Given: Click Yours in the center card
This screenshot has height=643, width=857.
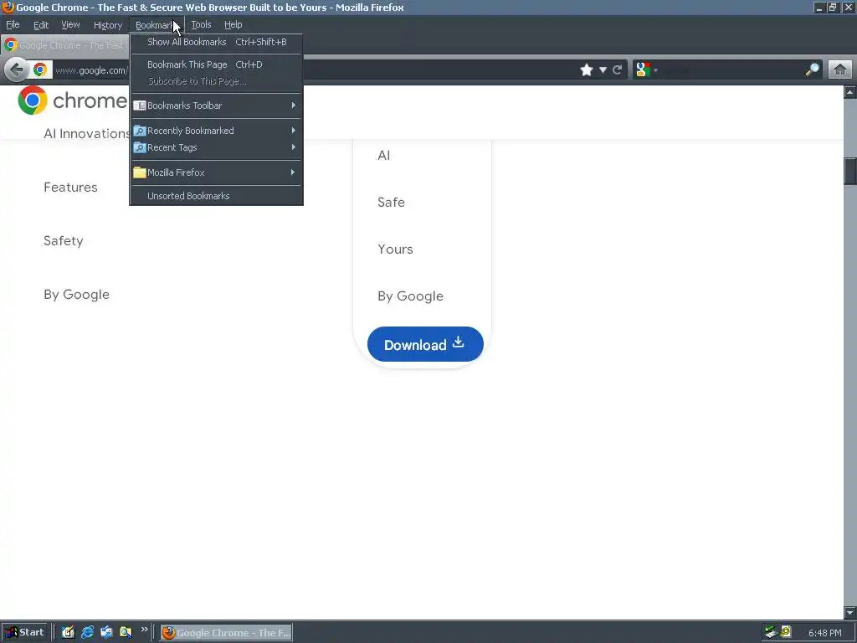Looking at the screenshot, I should pyautogui.click(x=395, y=249).
